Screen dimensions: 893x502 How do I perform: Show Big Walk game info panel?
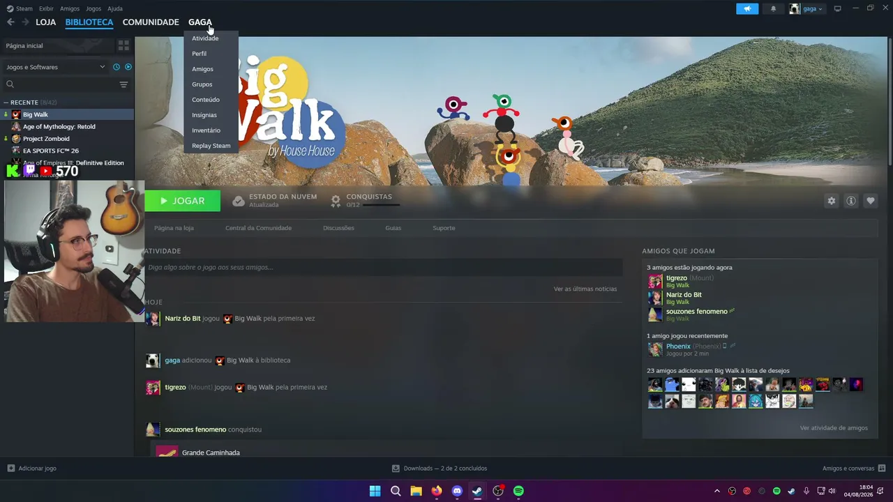point(851,201)
